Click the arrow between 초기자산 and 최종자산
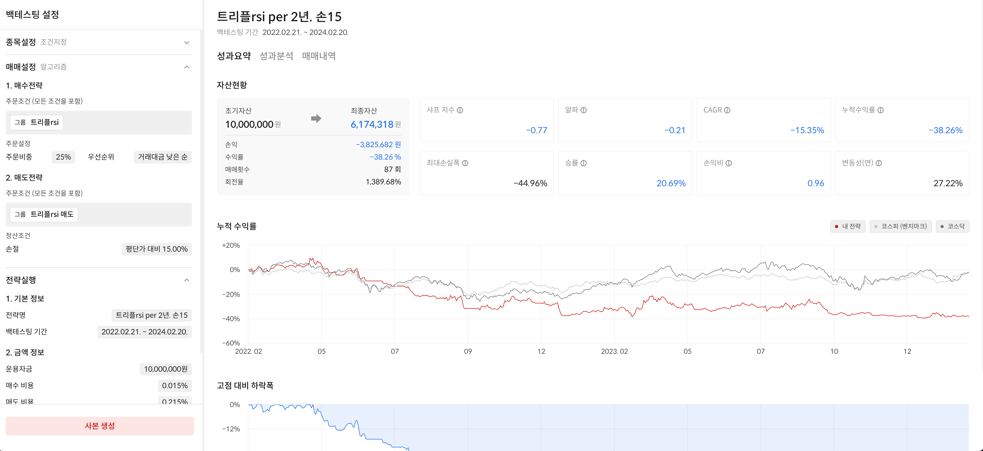 tap(316, 118)
